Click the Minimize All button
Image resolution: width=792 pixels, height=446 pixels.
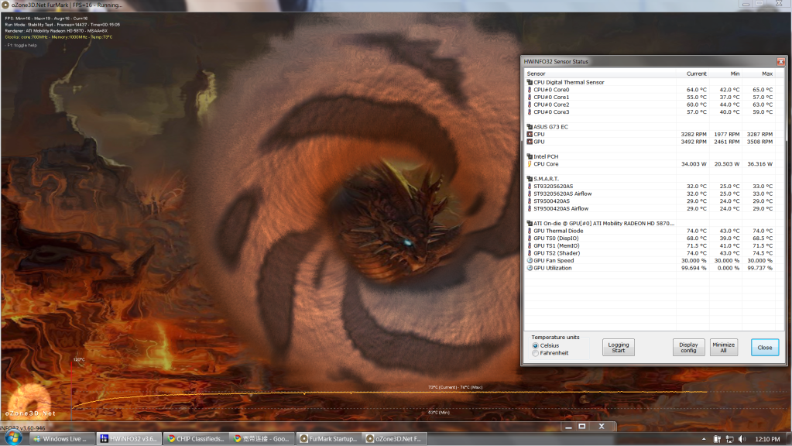click(723, 348)
